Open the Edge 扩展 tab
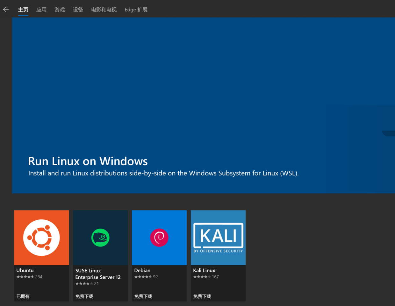 (x=136, y=10)
